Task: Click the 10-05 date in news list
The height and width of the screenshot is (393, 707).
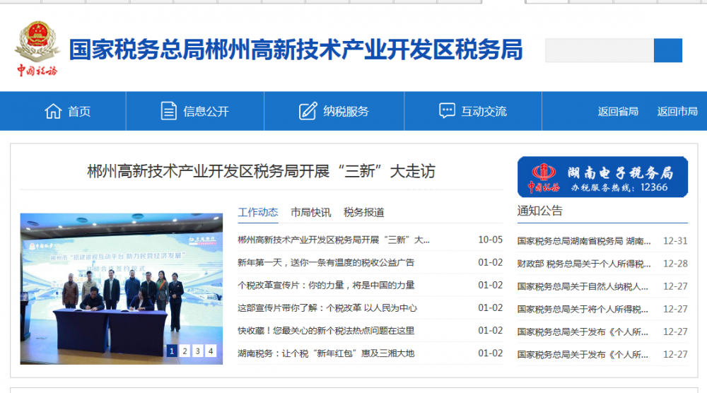Action: point(490,240)
